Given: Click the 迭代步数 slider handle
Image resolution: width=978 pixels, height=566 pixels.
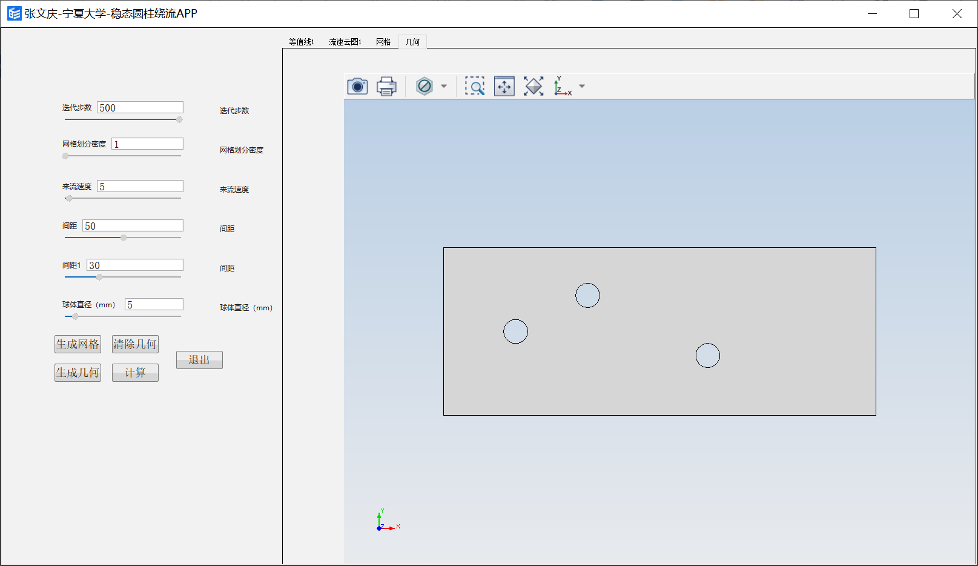Looking at the screenshot, I should pos(179,119).
